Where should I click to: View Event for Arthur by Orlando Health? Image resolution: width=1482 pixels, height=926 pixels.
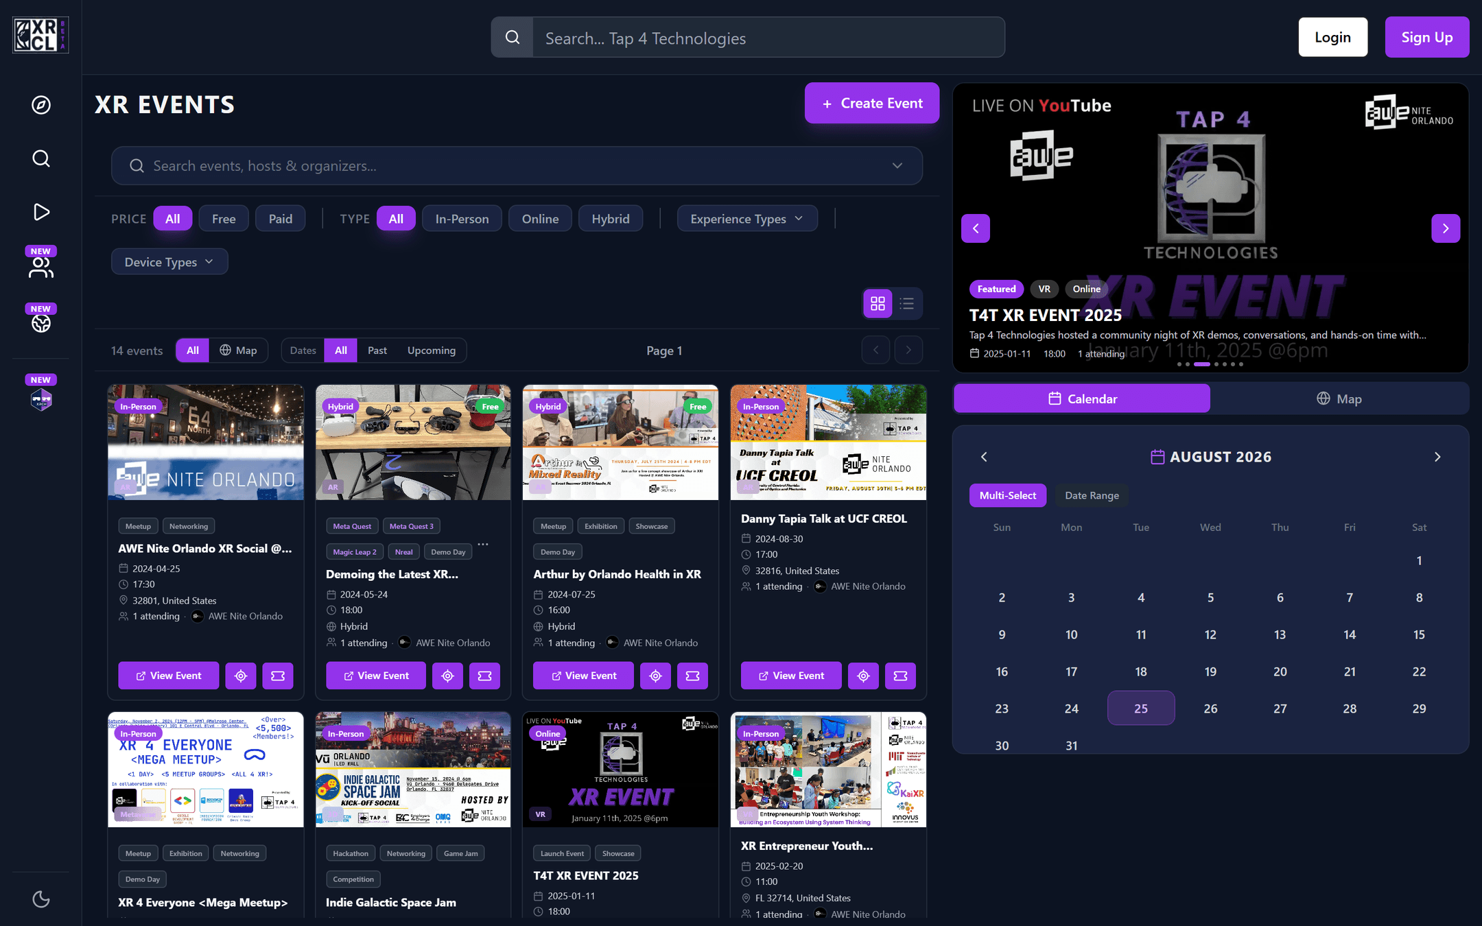point(584,676)
